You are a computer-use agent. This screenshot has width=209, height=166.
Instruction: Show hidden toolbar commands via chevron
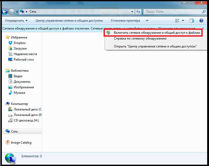pos(147,21)
